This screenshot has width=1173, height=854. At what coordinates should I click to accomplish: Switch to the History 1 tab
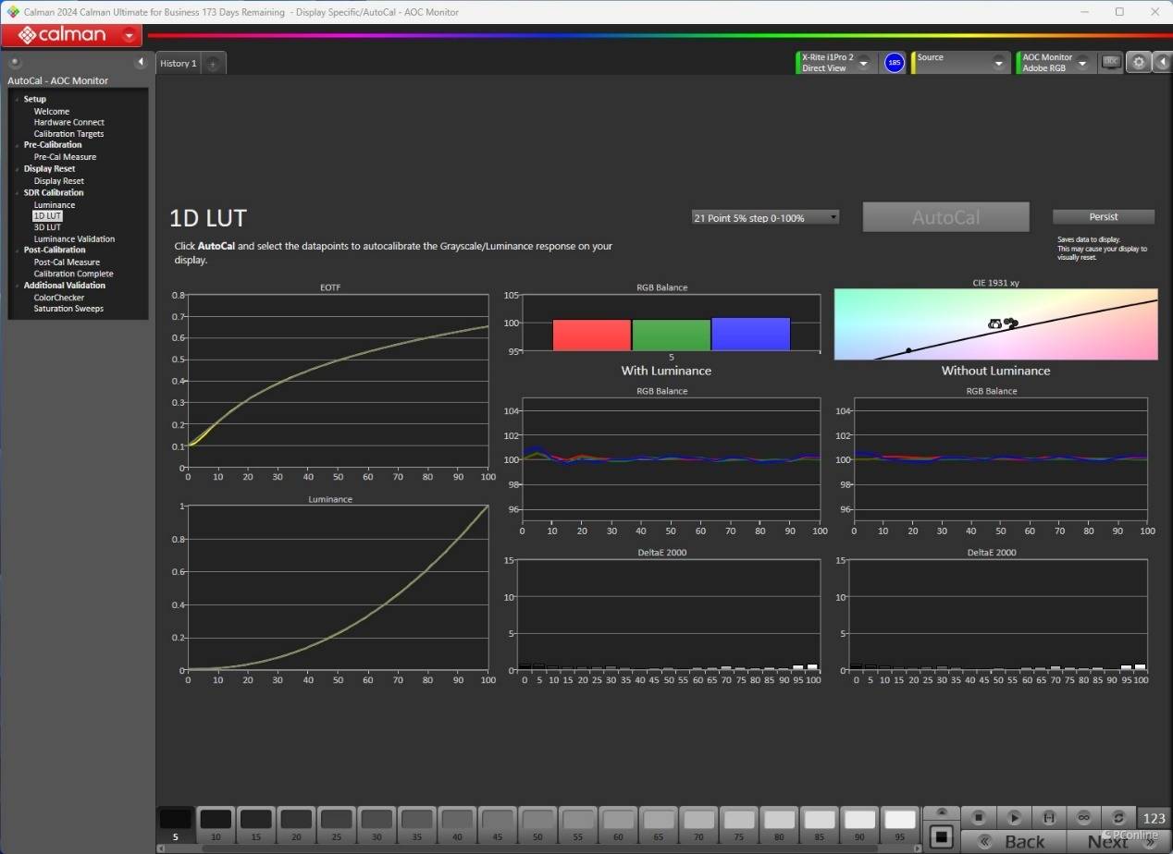[x=179, y=64]
